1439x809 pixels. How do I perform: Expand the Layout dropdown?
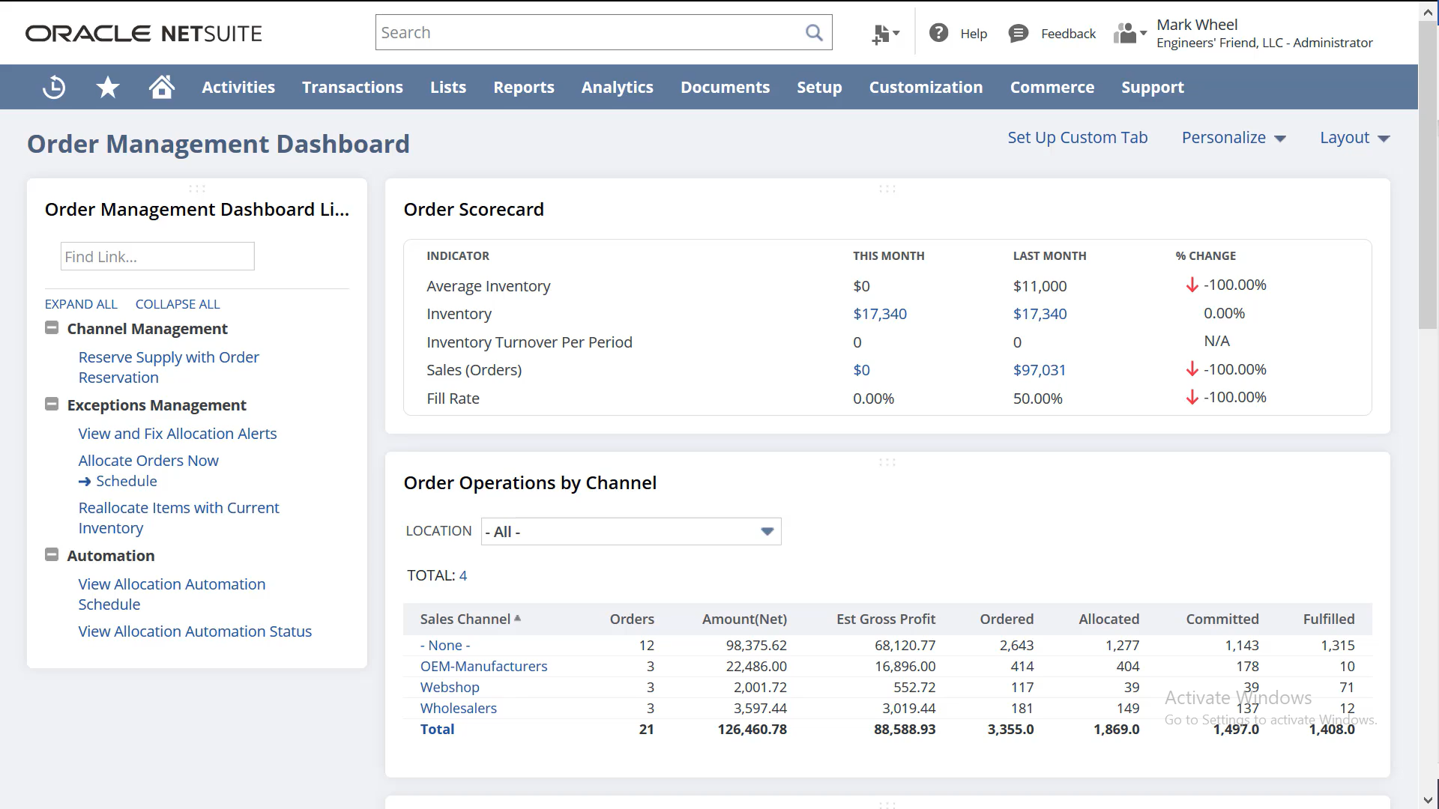pos(1354,138)
